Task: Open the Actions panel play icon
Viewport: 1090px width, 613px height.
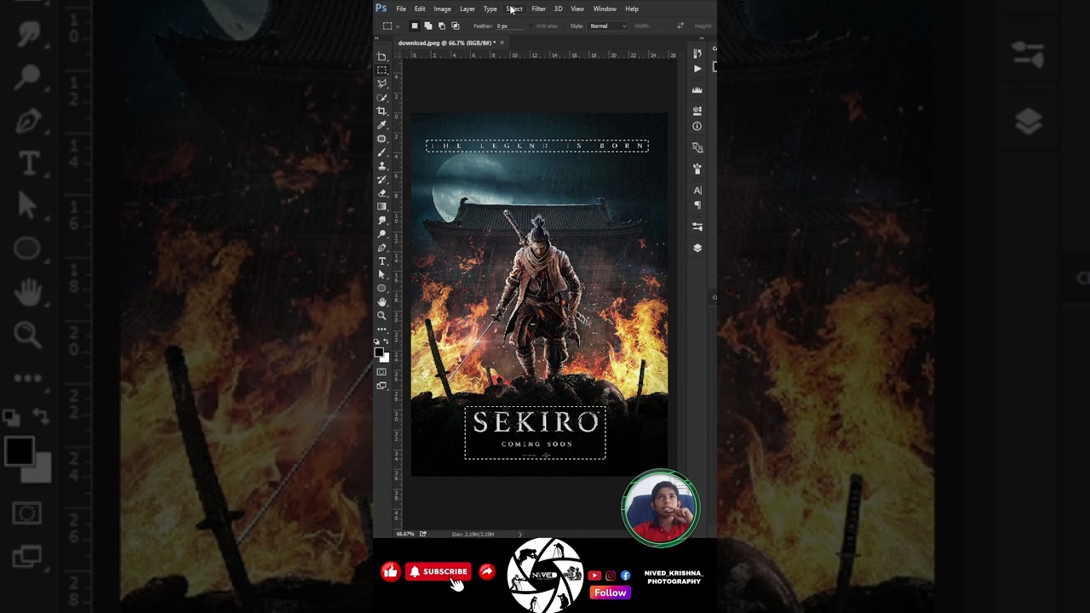Action: coord(697,69)
